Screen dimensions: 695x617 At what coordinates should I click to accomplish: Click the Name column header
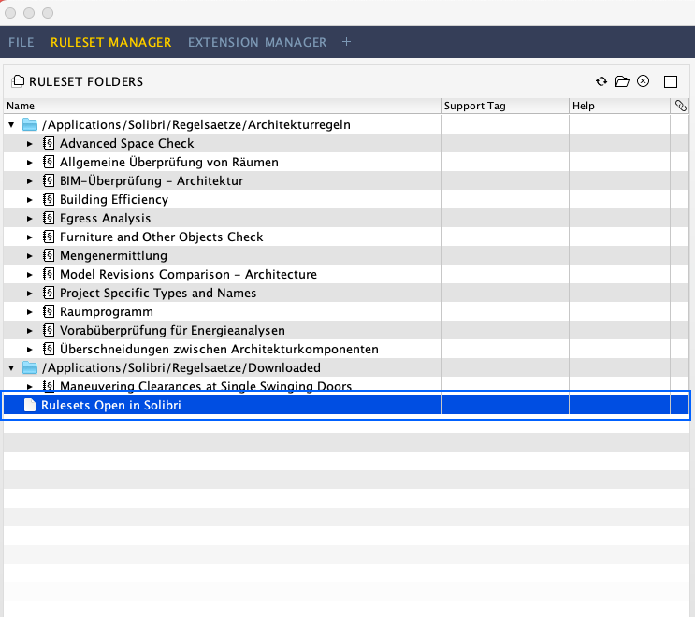coord(222,106)
